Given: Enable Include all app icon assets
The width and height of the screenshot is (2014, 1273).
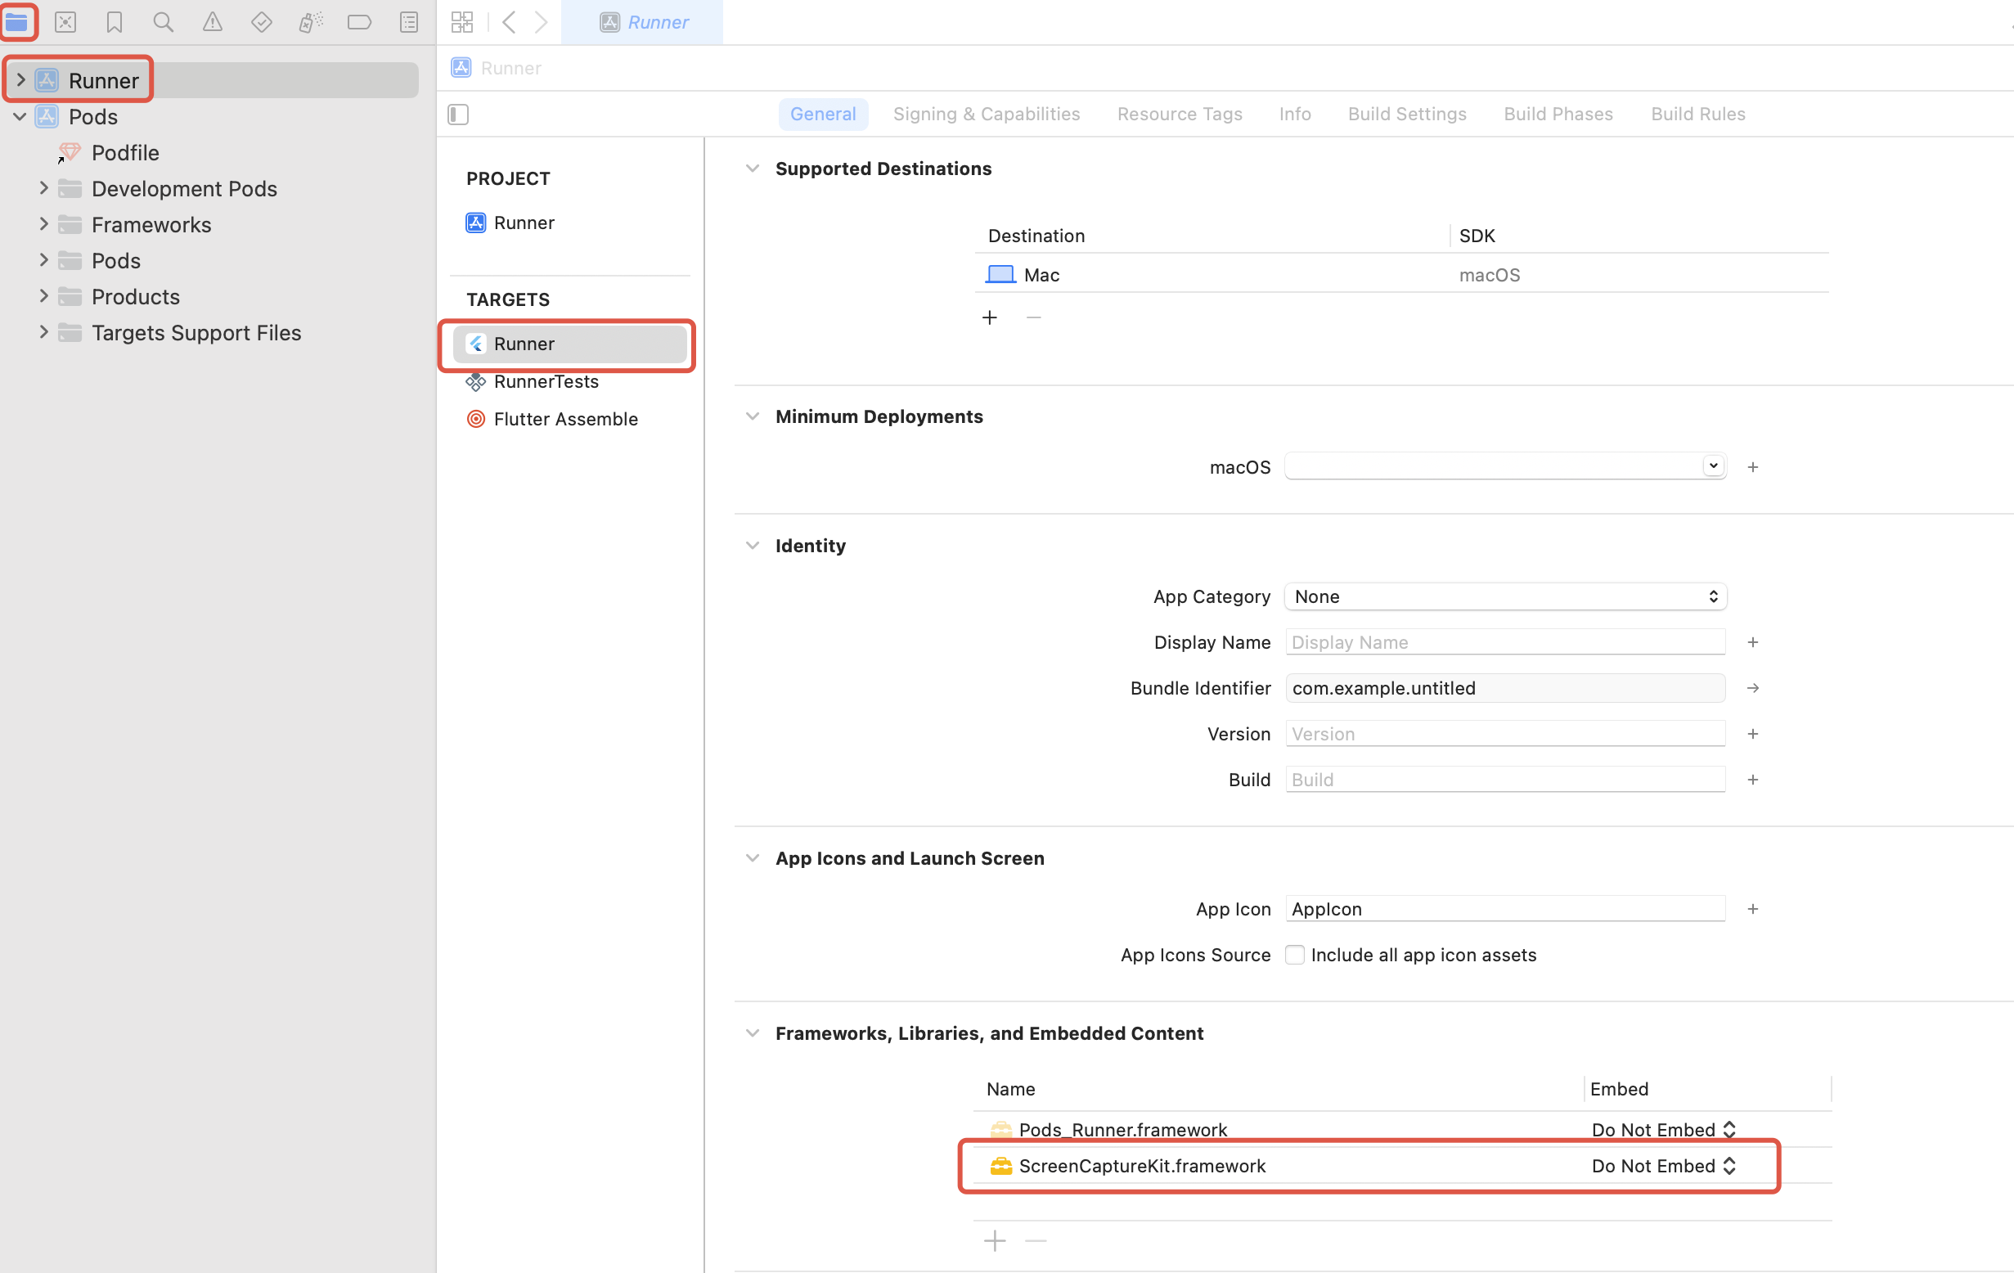Looking at the screenshot, I should click(1295, 954).
